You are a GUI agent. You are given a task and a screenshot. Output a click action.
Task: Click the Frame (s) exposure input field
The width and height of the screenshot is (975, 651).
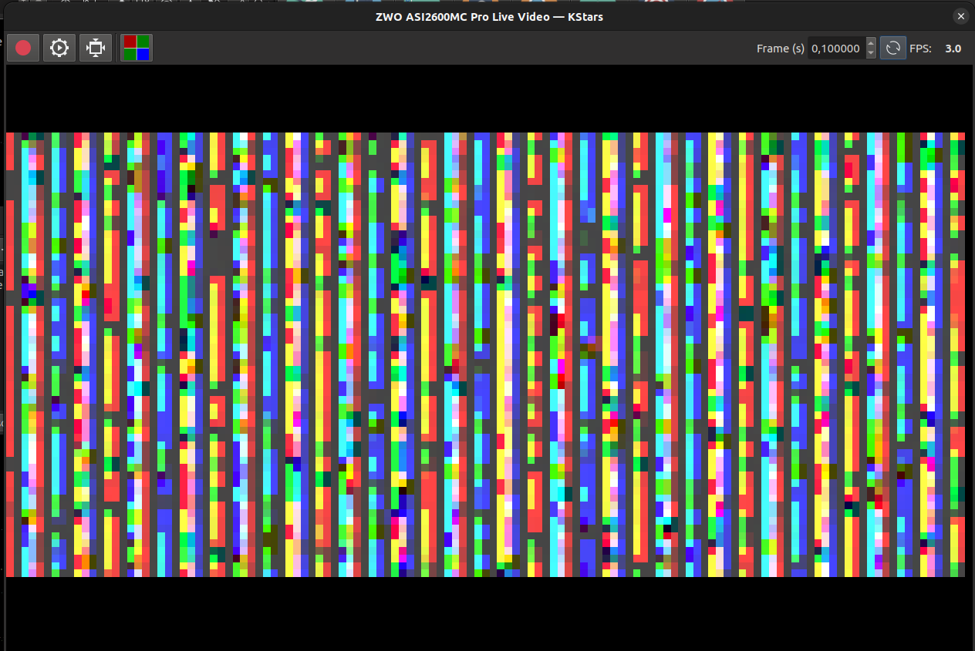(x=836, y=48)
